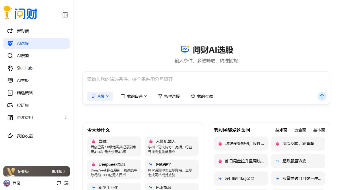Click the 今天炒什么 heading text
The height and width of the screenshot is (190, 339).
98,130
